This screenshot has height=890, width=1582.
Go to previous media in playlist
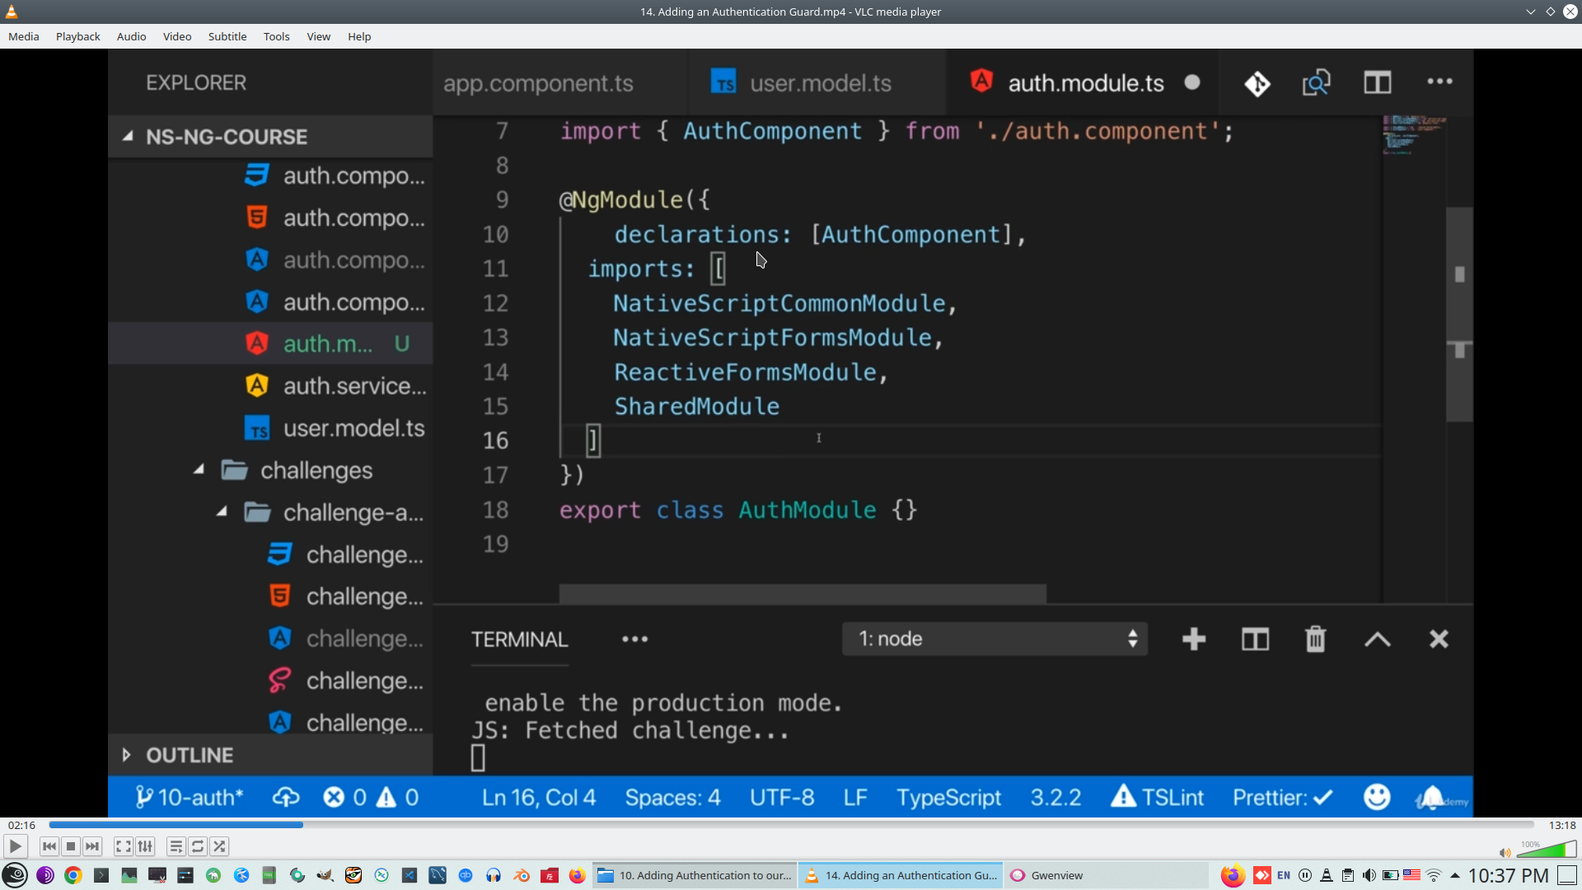[49, 846]
